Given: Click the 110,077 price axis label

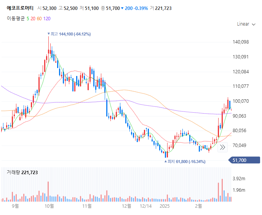Looking at the screenshot, I should click(241, 86).
